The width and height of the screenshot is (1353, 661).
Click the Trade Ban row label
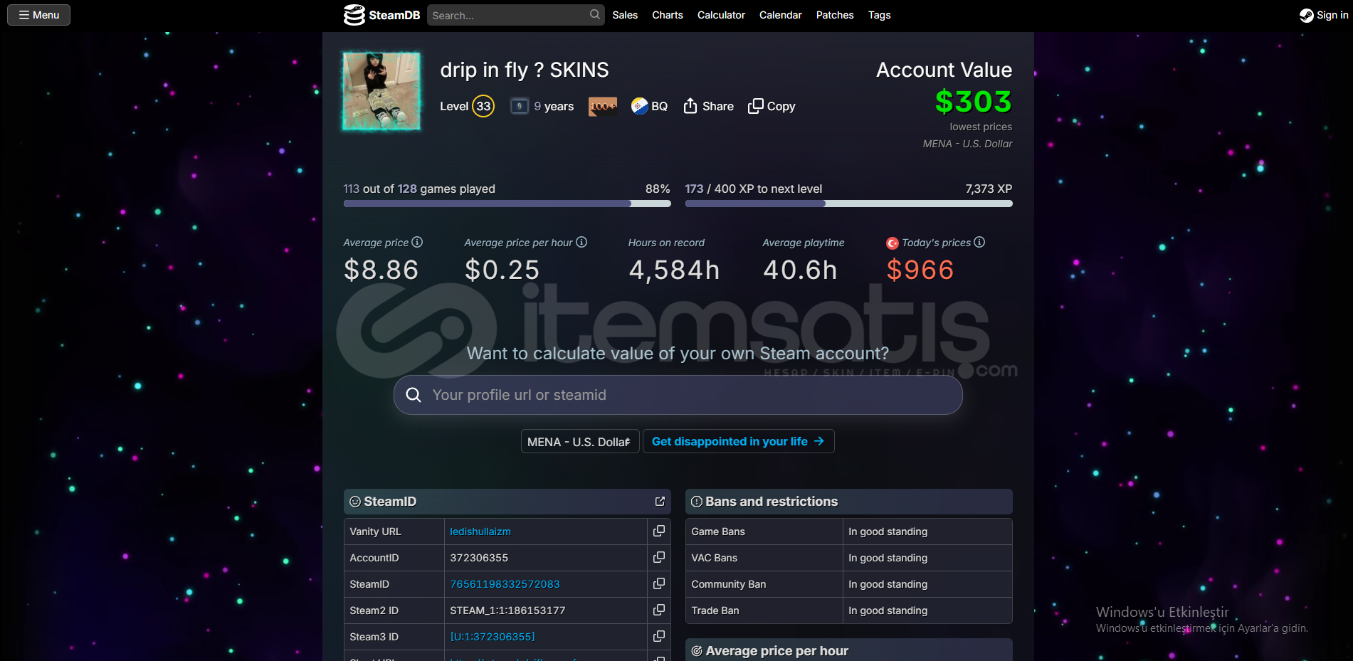[715, 610]
